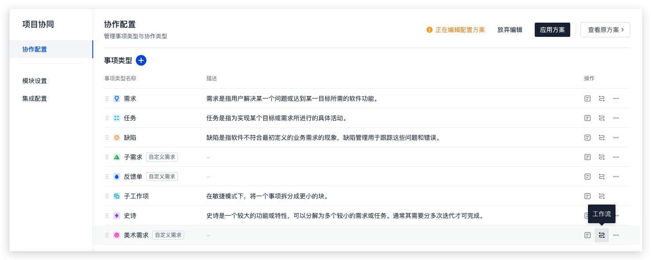Click the 美术需求 item type name
The image size is (651, 260).
tap(136, 235)
